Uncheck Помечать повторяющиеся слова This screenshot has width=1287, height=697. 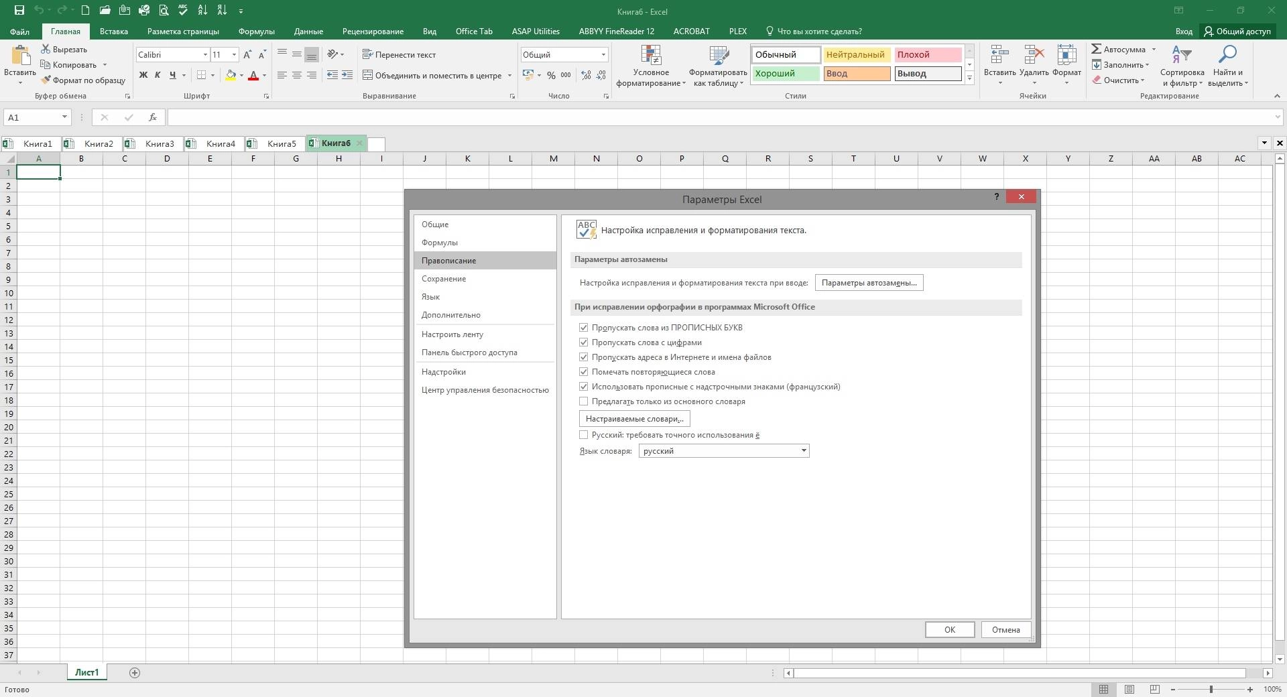pyautogui.click(x=583, y=372)
